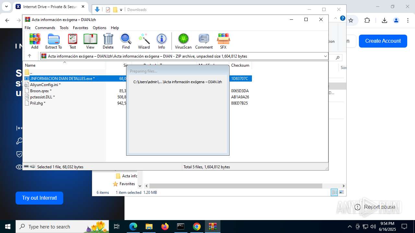Launch Firefox from taskbar
Screen dimensions: 415x233
(x=165, y=227)
